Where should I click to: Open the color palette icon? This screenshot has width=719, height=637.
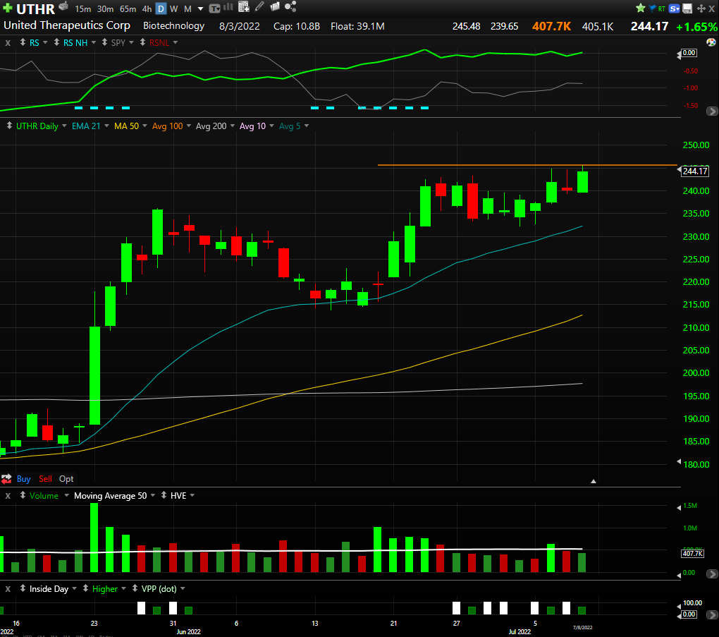tap(711, 43)
